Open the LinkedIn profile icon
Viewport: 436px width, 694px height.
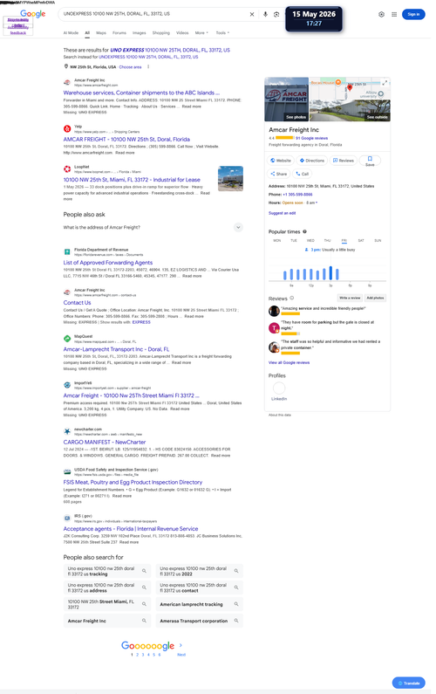tap(279, 388)
